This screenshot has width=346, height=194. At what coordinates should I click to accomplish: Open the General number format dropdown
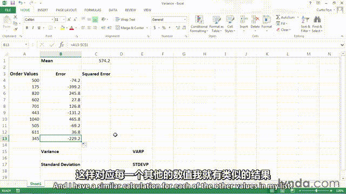point(185,19)
